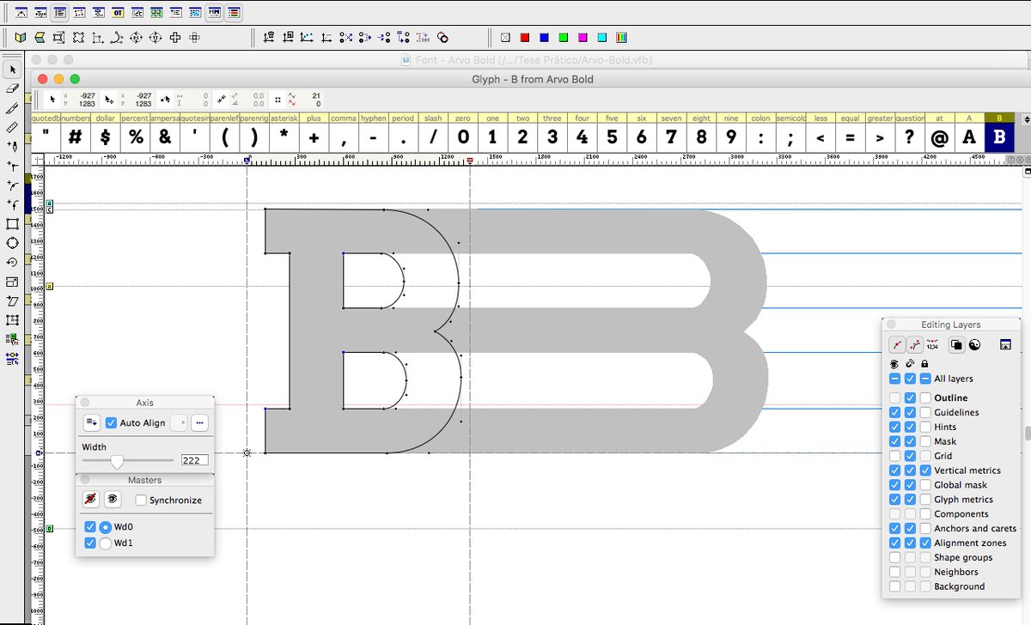Switch to the A glyph cell

967,136
